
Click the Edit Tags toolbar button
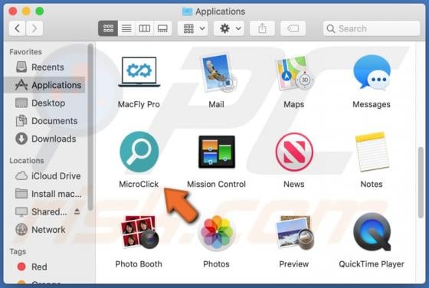pyautogui.click(x=293, y=28)
